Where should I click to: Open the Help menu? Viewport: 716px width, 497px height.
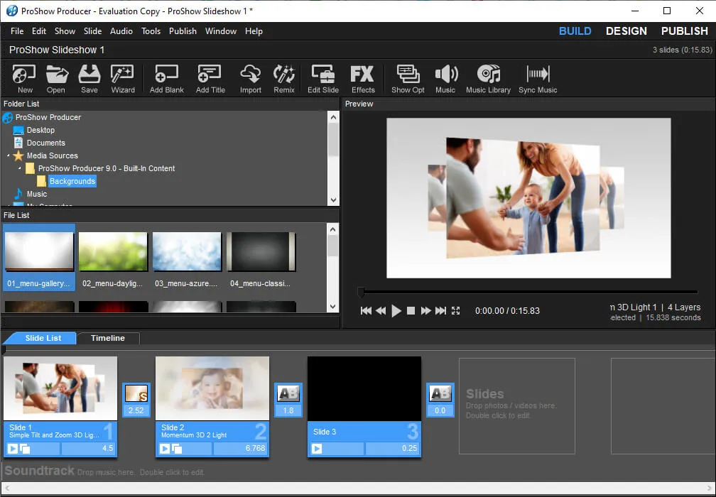[x=254, y=31]
